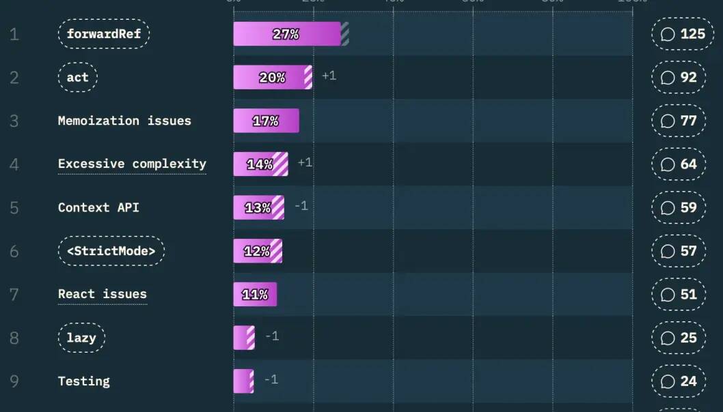The width and height of the screenshot is (723, 412).
Task: Open the 57 comments on StrictMode
Action: click(679, 250)
